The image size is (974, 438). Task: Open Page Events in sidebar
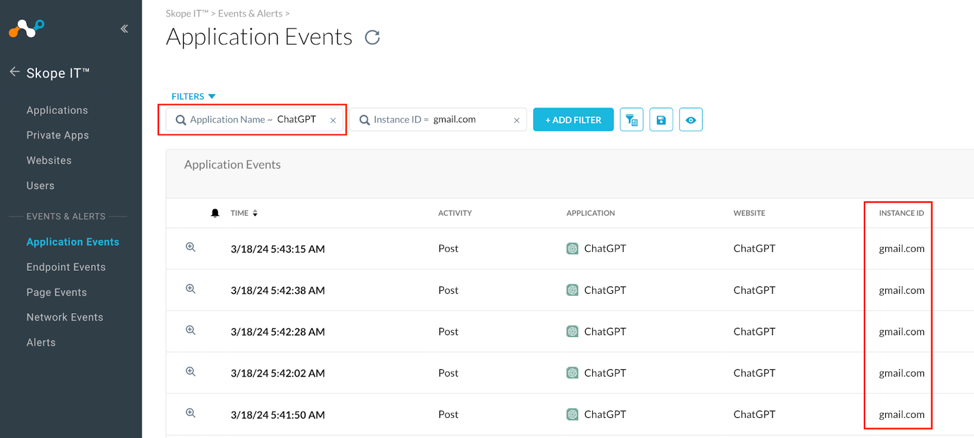57,293
